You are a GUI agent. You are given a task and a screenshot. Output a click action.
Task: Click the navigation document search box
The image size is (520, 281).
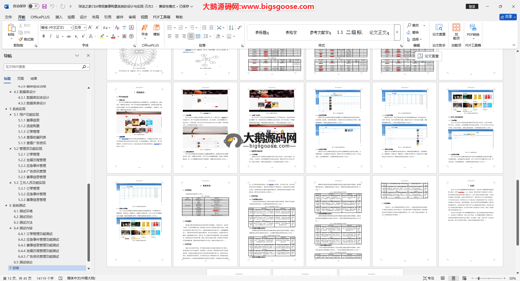[43, 67]
